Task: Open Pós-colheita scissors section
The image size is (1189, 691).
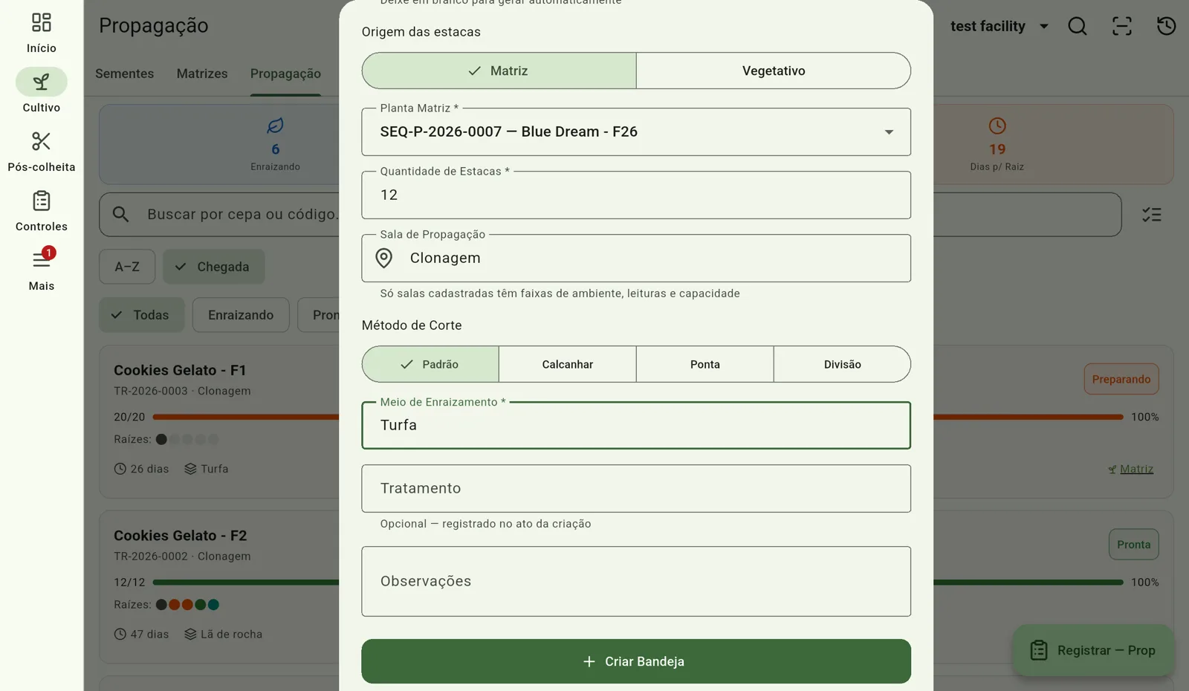Action: (x=42, y=152)
